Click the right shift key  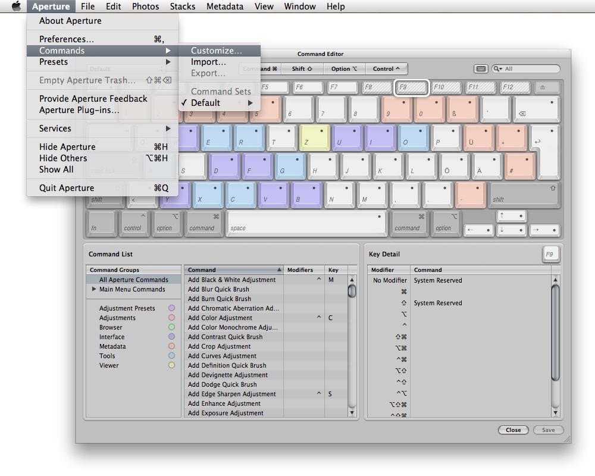pyautogui.click(x=525, y=195)
